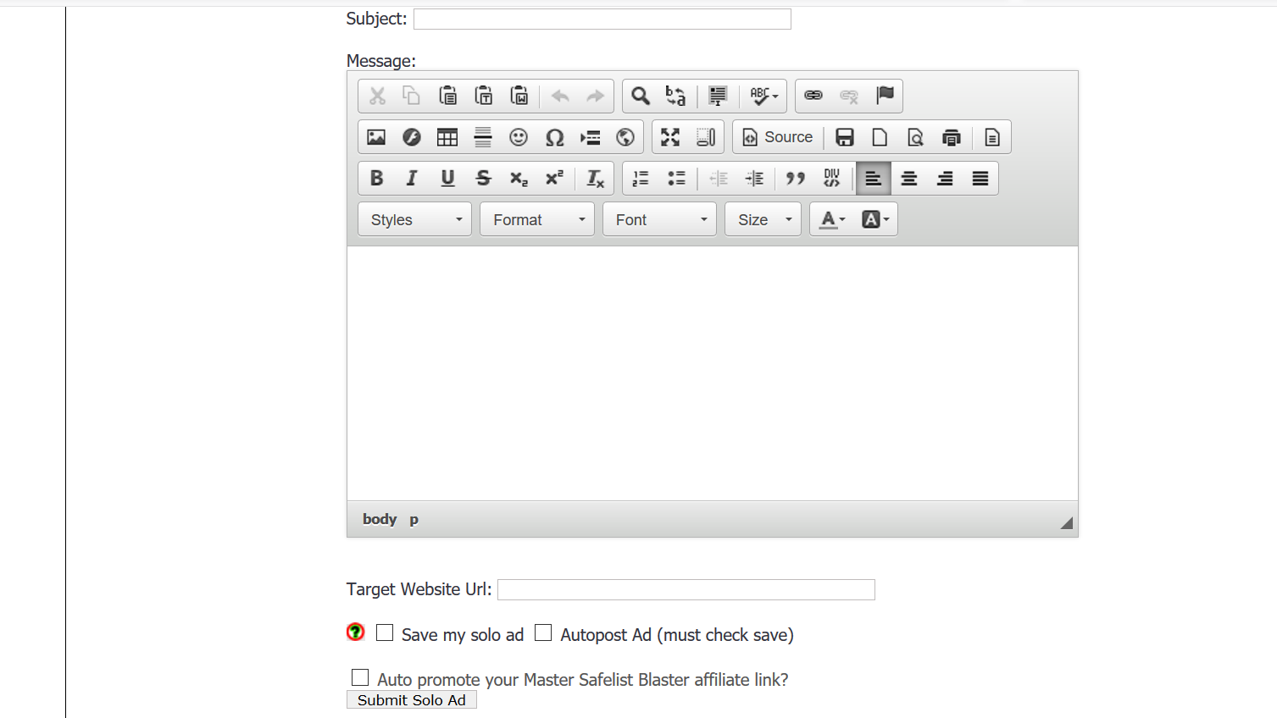Insert special character omega icon
The width and height of the screenshot is (1277, 718).
point(554,137)
